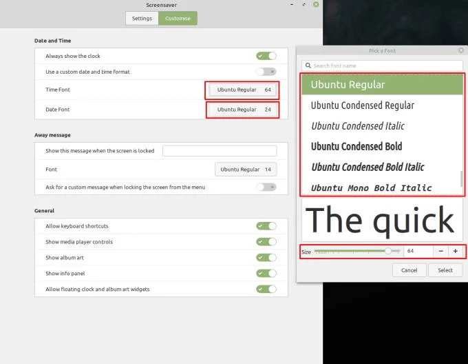Select Ubuntu Condensed Bold Italic font
The height and width of the screenshot is (364, 468).
[382, 167]
